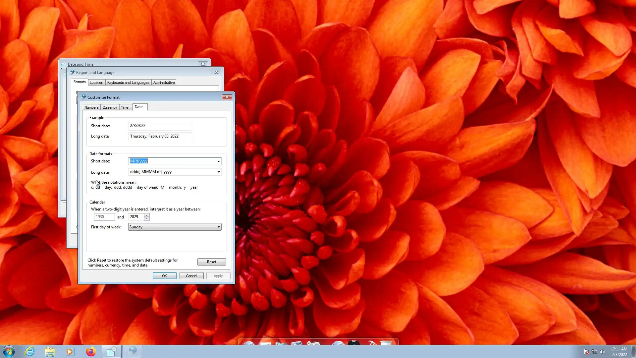
Task: Click the network tray icon
Action: pyautogui.click(x=595, y=352)
